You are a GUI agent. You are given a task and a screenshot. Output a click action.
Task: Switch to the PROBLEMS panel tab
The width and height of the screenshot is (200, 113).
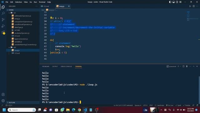coord(46,67)
